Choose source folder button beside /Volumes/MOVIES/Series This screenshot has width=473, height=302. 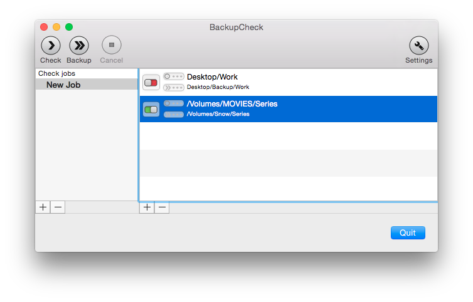(x=173, y=103)
